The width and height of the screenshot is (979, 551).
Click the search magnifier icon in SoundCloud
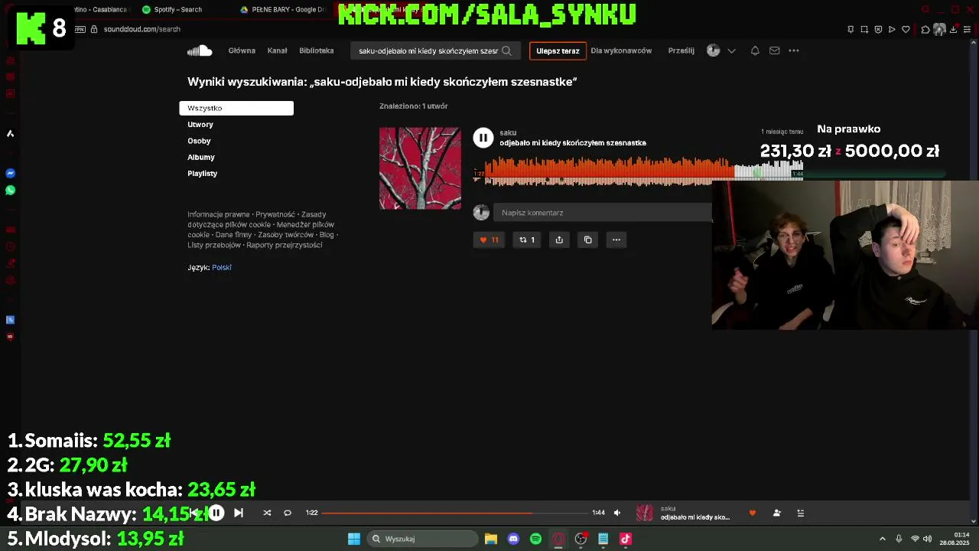506,51
